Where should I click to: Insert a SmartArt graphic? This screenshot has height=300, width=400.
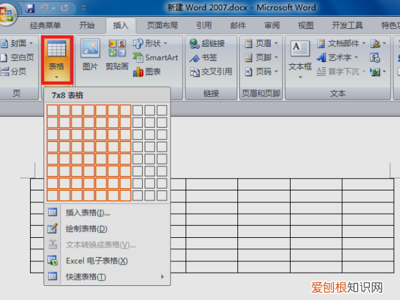tap(155, 57)
